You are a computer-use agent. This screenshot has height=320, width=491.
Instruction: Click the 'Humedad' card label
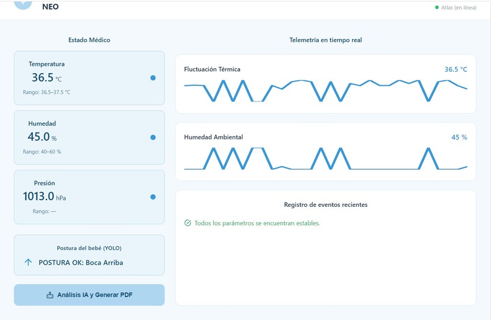(x=42, y=123)
